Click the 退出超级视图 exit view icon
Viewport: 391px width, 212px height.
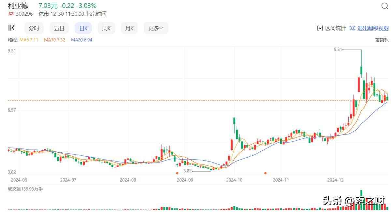click(x=352, y=28)
